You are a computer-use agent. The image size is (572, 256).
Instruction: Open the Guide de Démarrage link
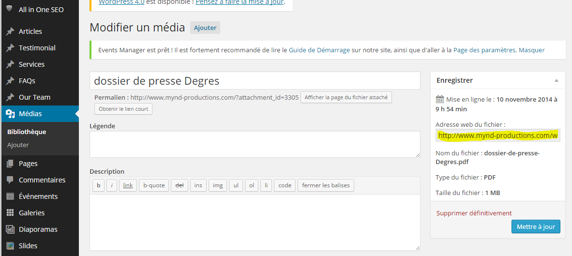pos(319,50)
